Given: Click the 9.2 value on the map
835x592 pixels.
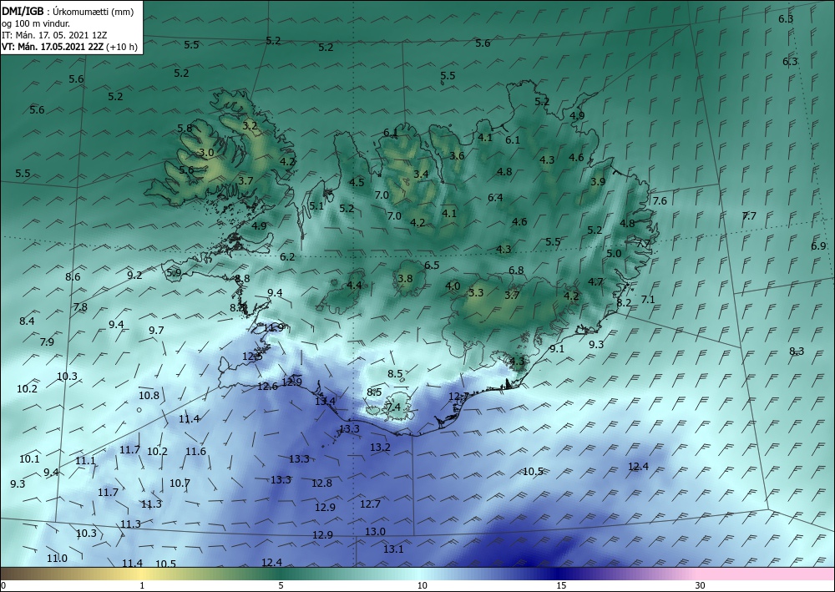Looking at the screenshot, I should pos(134,276).
